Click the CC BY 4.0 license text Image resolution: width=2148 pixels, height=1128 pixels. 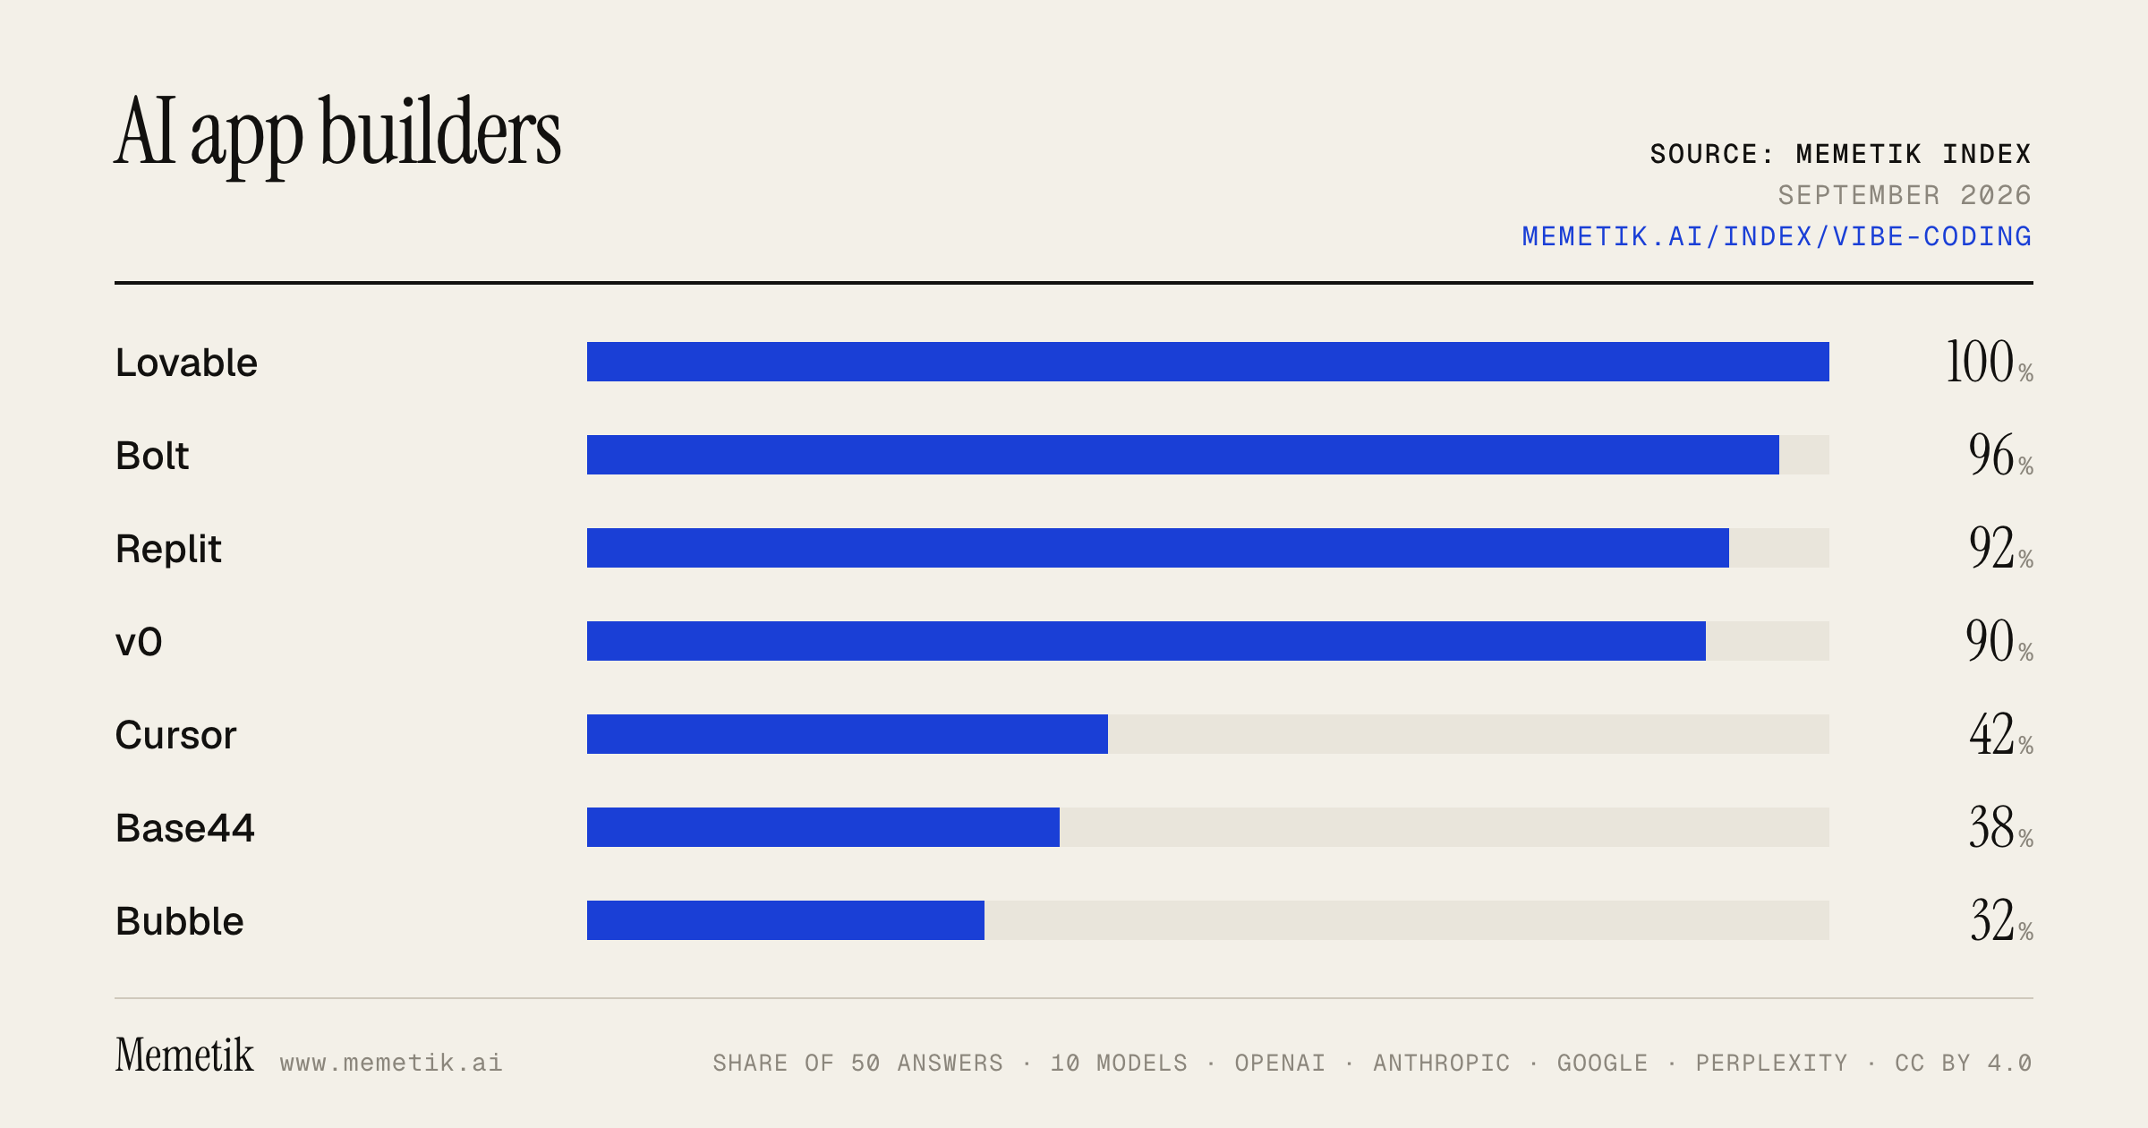tap(1964, 1063)
